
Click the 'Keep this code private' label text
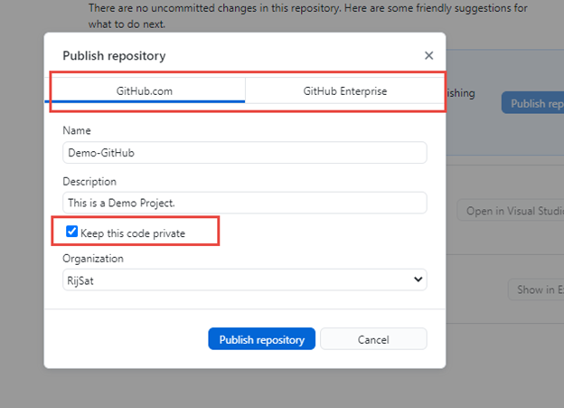coord(133,233)
